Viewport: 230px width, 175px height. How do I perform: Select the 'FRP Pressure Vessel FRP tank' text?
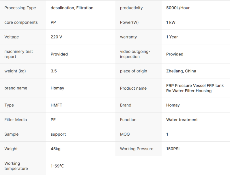point(195,86)
